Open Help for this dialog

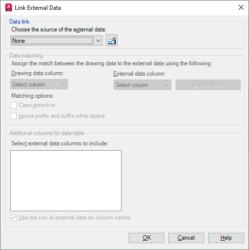click(x=226, y=238)
